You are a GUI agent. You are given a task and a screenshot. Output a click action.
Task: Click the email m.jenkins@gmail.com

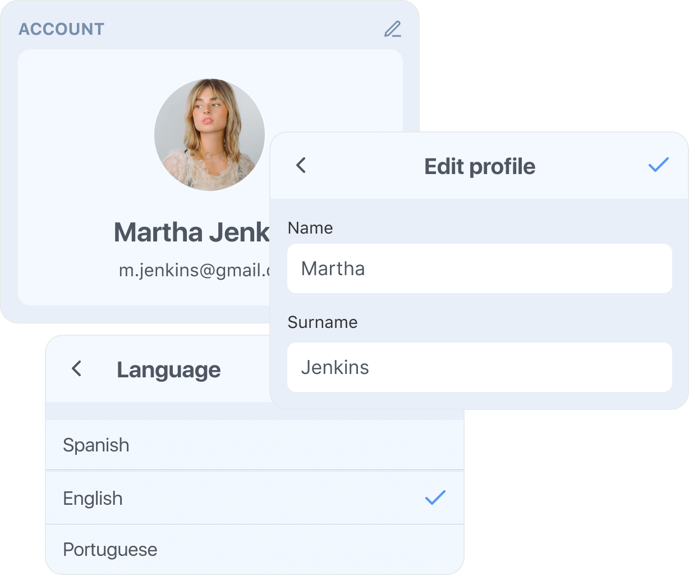196,270
